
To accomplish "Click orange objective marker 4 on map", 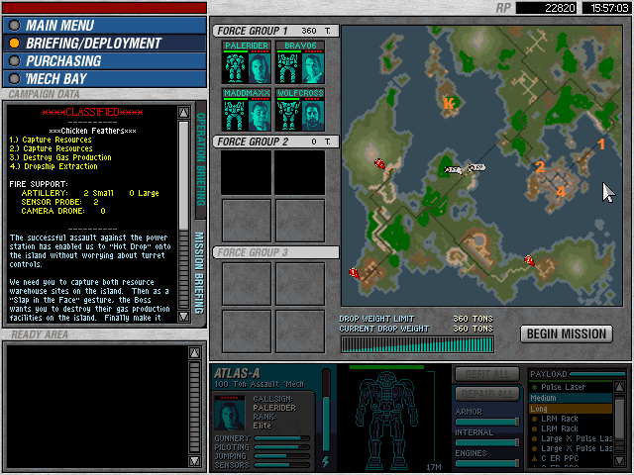I will (x=561, y=191).
